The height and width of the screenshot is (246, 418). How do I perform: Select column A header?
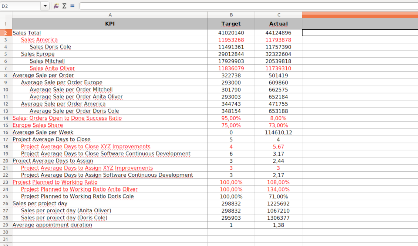pyautogui.click(x=110, y=15)
